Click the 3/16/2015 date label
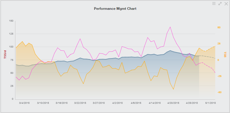The image size is (230, 113). click(61, 103)
